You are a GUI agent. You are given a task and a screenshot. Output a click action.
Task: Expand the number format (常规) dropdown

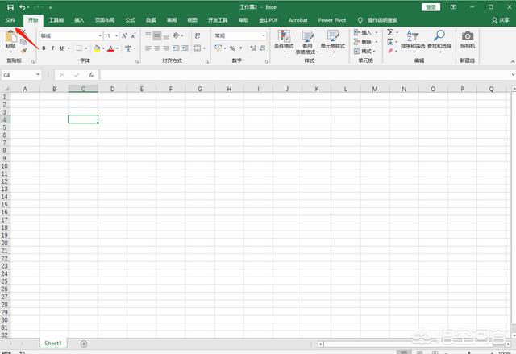point(264,36)
